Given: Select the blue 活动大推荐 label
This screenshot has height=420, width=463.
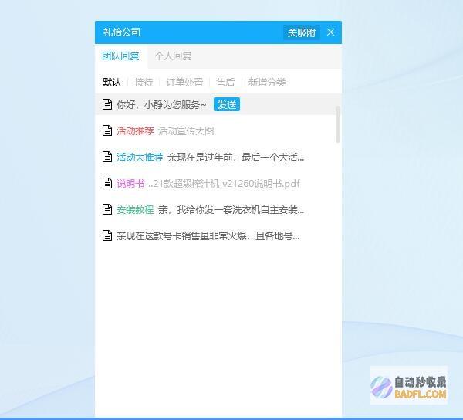Looking at the screenshot, I should (140, 157).
